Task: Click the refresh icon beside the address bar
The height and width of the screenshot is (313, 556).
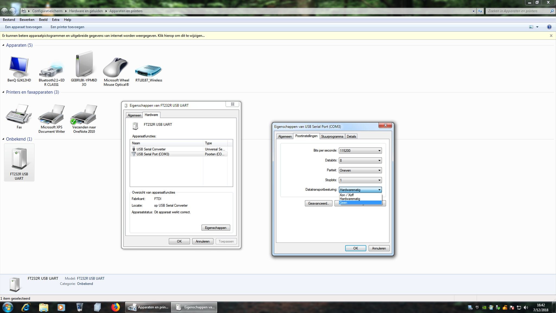Action: (x=480, y=11)
